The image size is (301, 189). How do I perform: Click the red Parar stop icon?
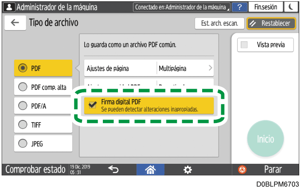point(242,170)
